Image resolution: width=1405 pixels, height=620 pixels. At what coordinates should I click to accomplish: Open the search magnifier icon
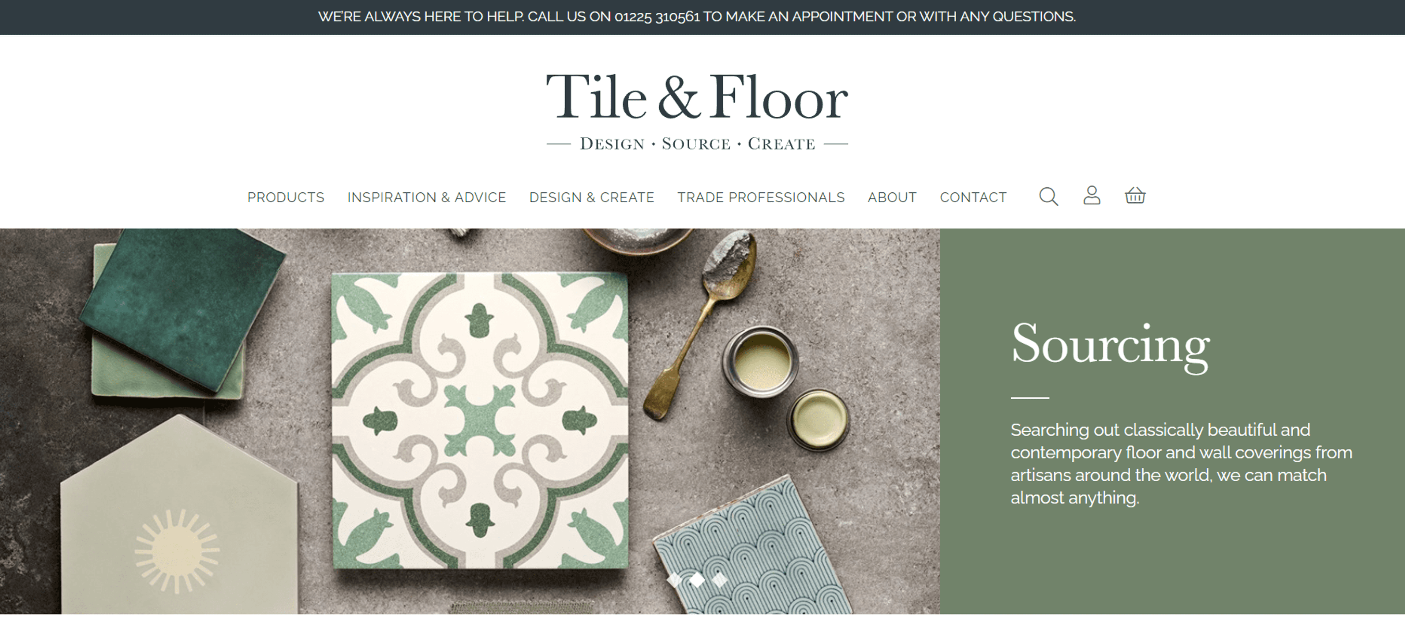pos(1048,196)
